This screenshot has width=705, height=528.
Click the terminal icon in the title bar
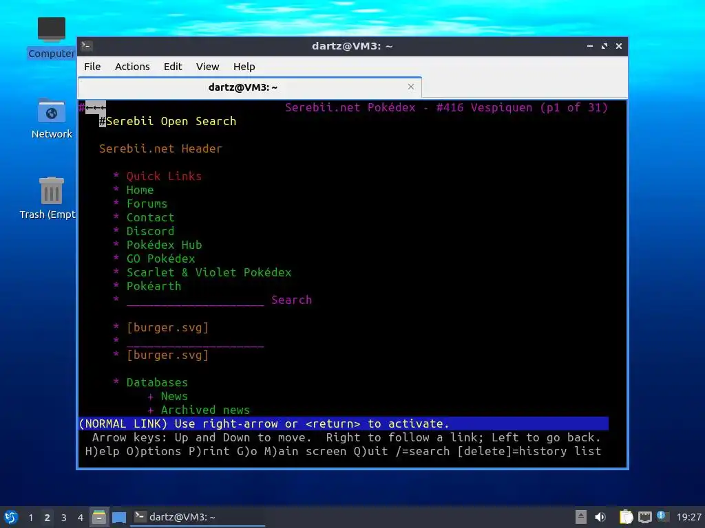click(87, 45)
